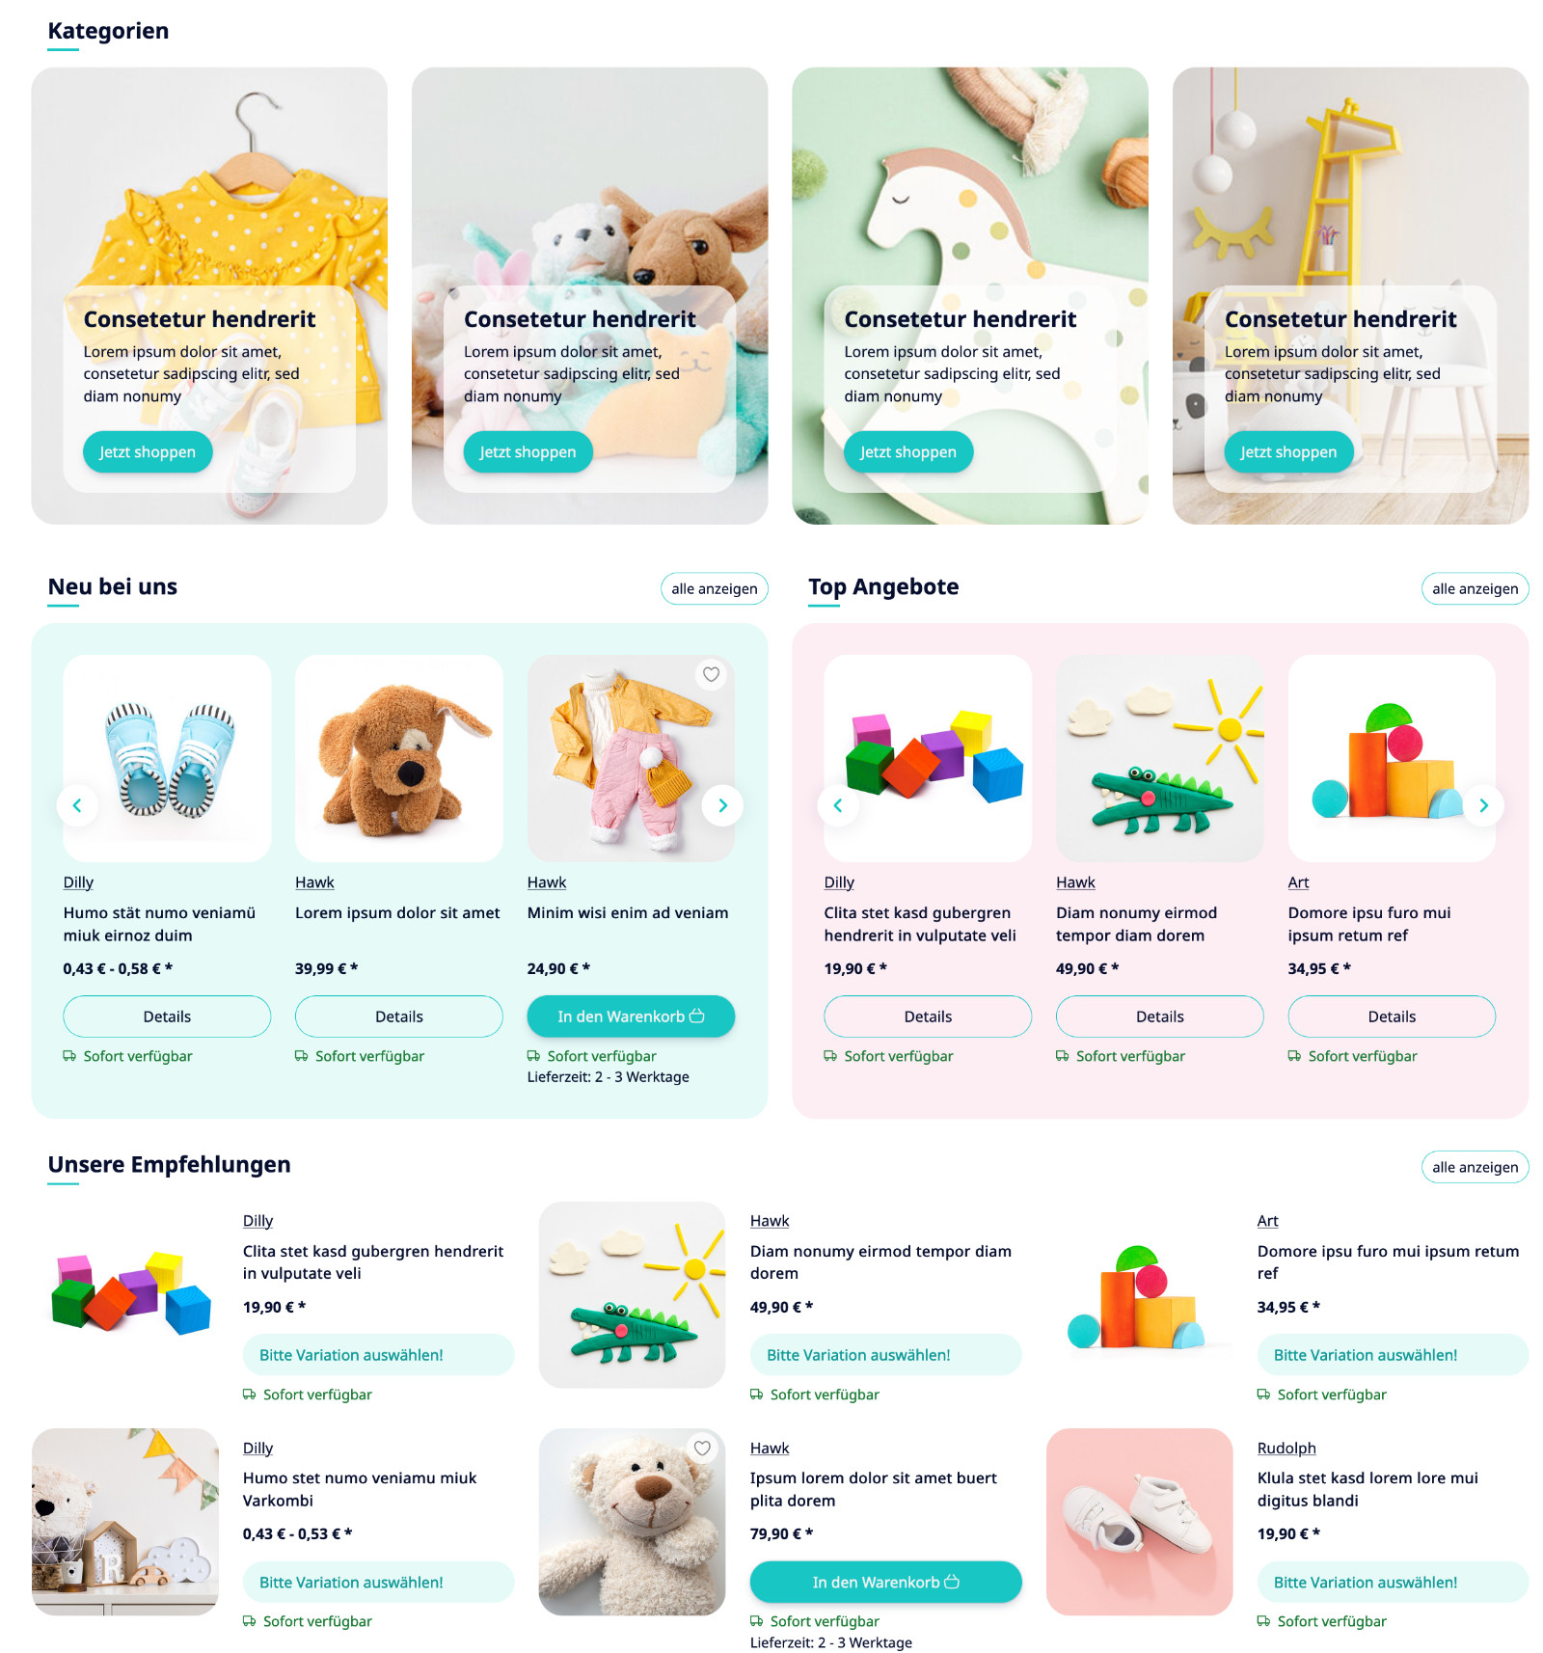Open the pink baby shoes image in Empfehlungen
This screenshot has height=1653, width=1543.
(x=1139, y=1522)
